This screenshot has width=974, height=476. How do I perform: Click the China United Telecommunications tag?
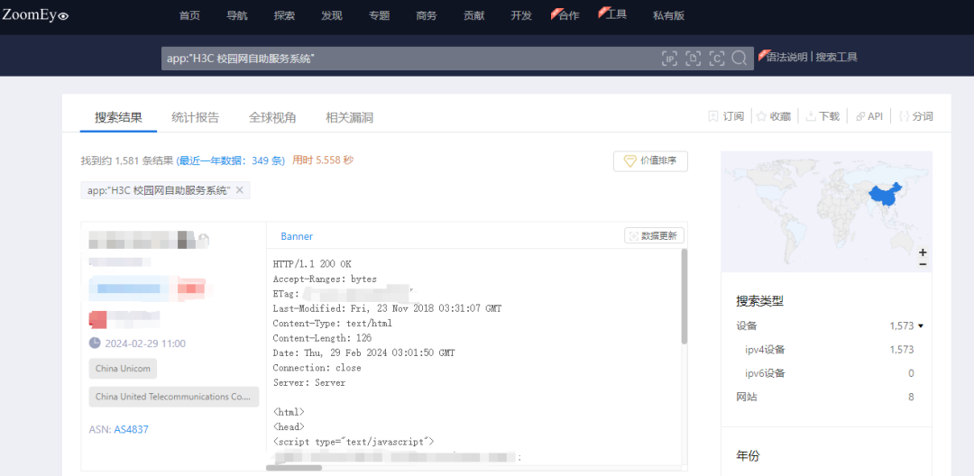click(174, 397)
